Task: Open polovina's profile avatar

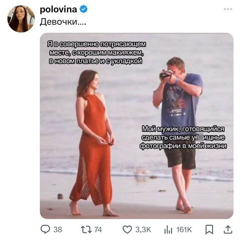Action: (21, 19)
